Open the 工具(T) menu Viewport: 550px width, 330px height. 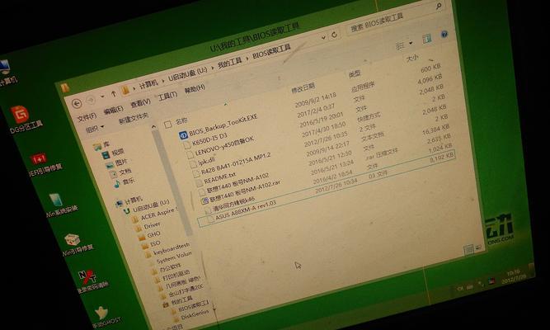[167, 96]
